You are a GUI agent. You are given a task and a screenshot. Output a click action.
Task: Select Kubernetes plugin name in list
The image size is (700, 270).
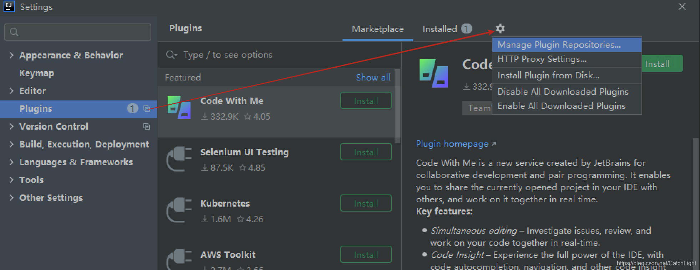pos(225,203)
